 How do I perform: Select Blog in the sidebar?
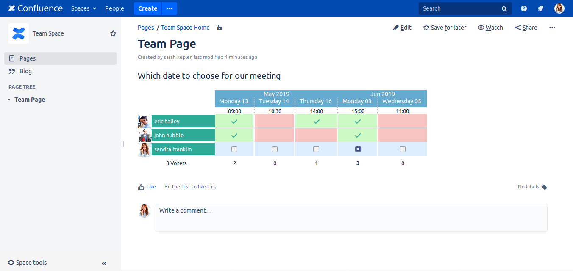coord(25,71)
